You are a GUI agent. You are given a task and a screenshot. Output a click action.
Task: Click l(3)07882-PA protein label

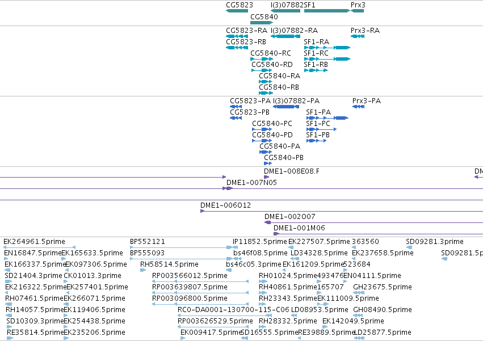[296, 101]
